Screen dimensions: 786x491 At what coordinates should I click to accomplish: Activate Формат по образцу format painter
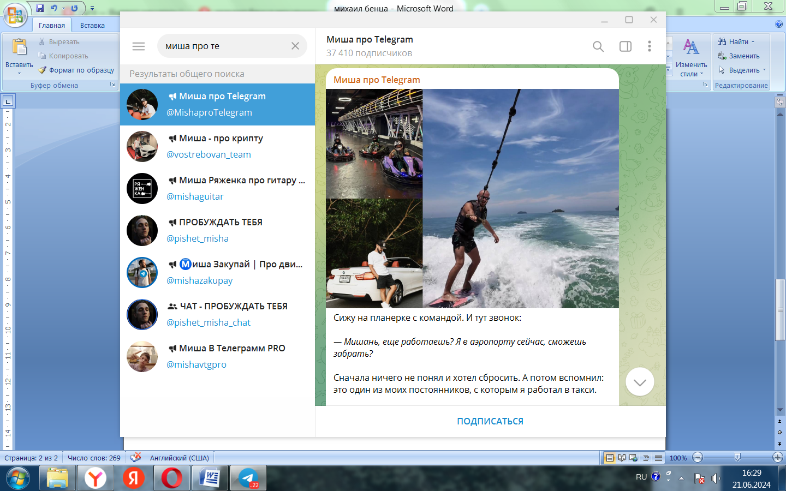[x=76, y=70]
